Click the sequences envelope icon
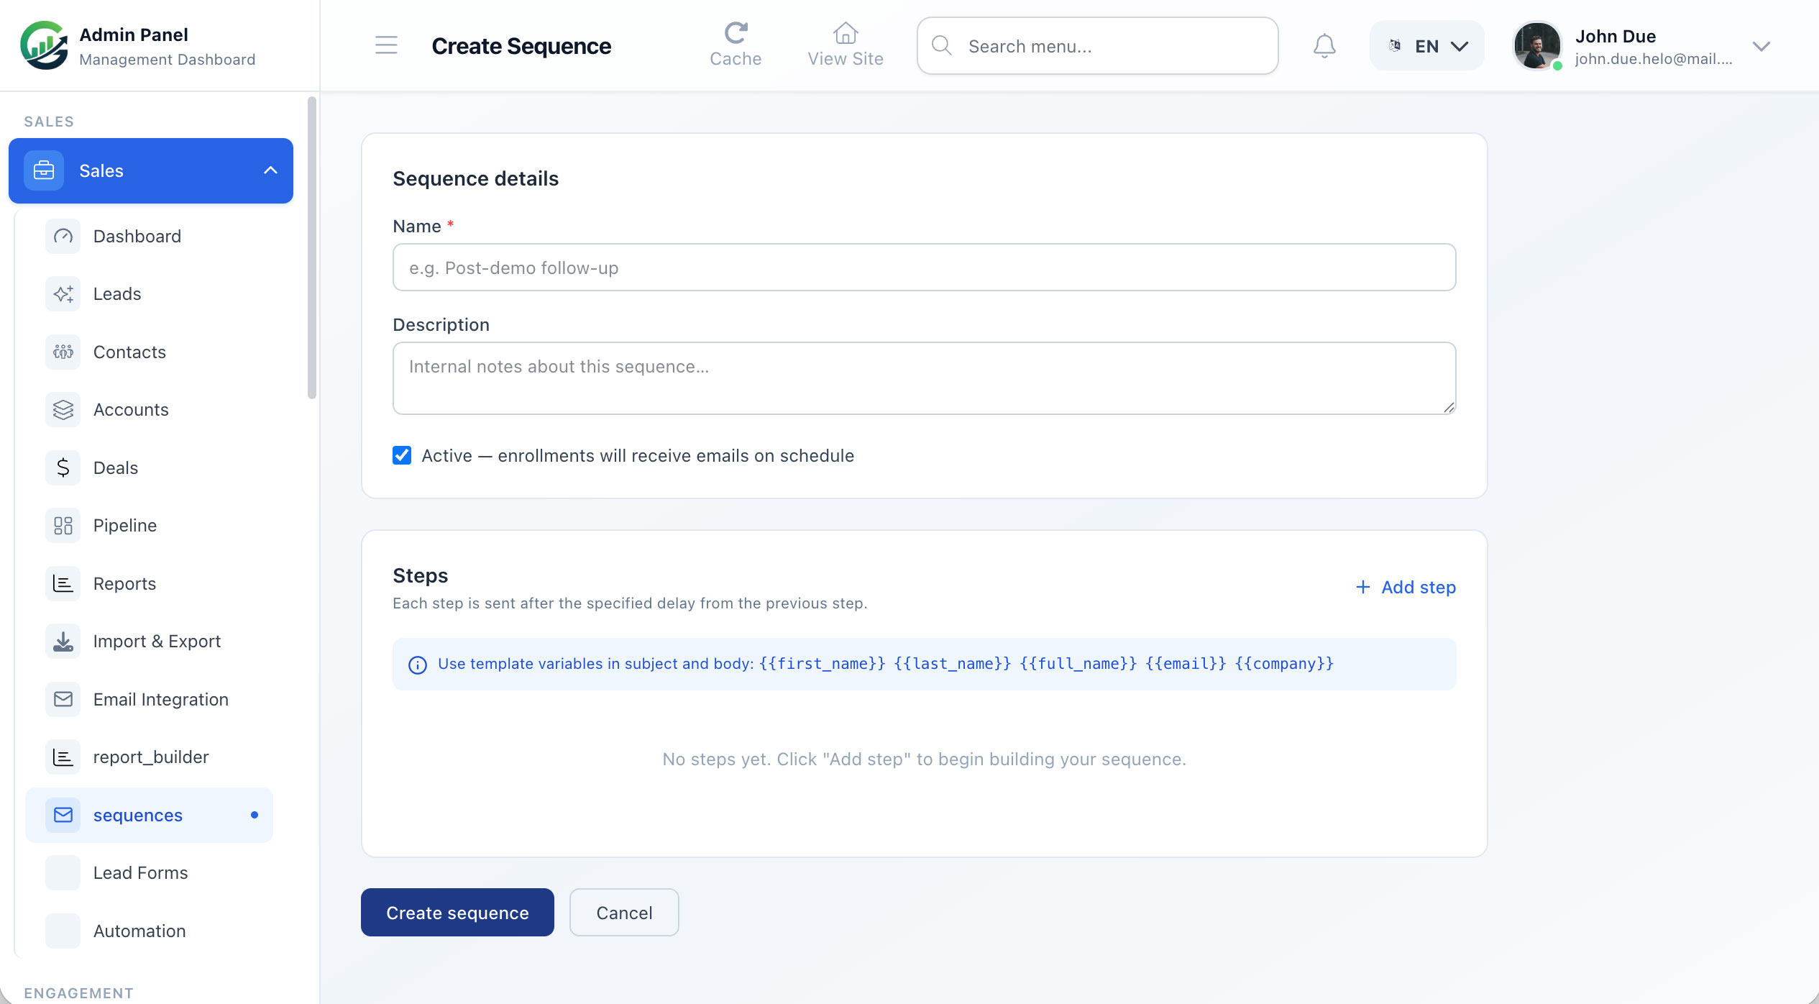The height and width of the screenshot is (1004, 1819). pos(63,815)
